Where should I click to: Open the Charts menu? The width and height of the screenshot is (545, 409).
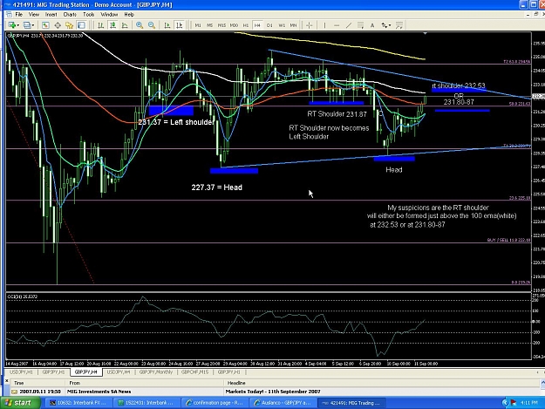(x=70, y=15)
